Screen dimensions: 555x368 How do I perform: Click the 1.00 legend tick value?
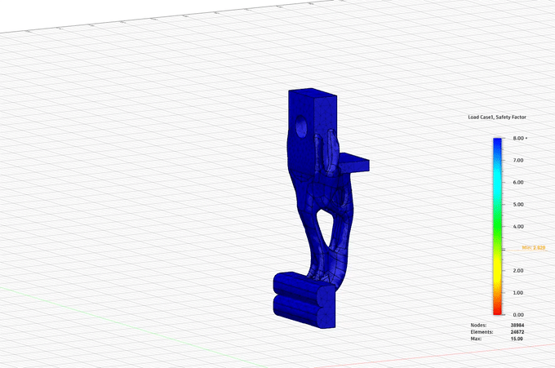click(518, 293)
